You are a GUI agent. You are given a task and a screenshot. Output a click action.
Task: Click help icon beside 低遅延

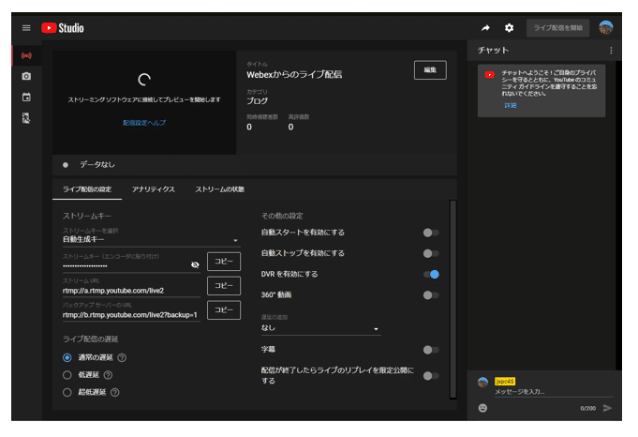tap(108, 375)
